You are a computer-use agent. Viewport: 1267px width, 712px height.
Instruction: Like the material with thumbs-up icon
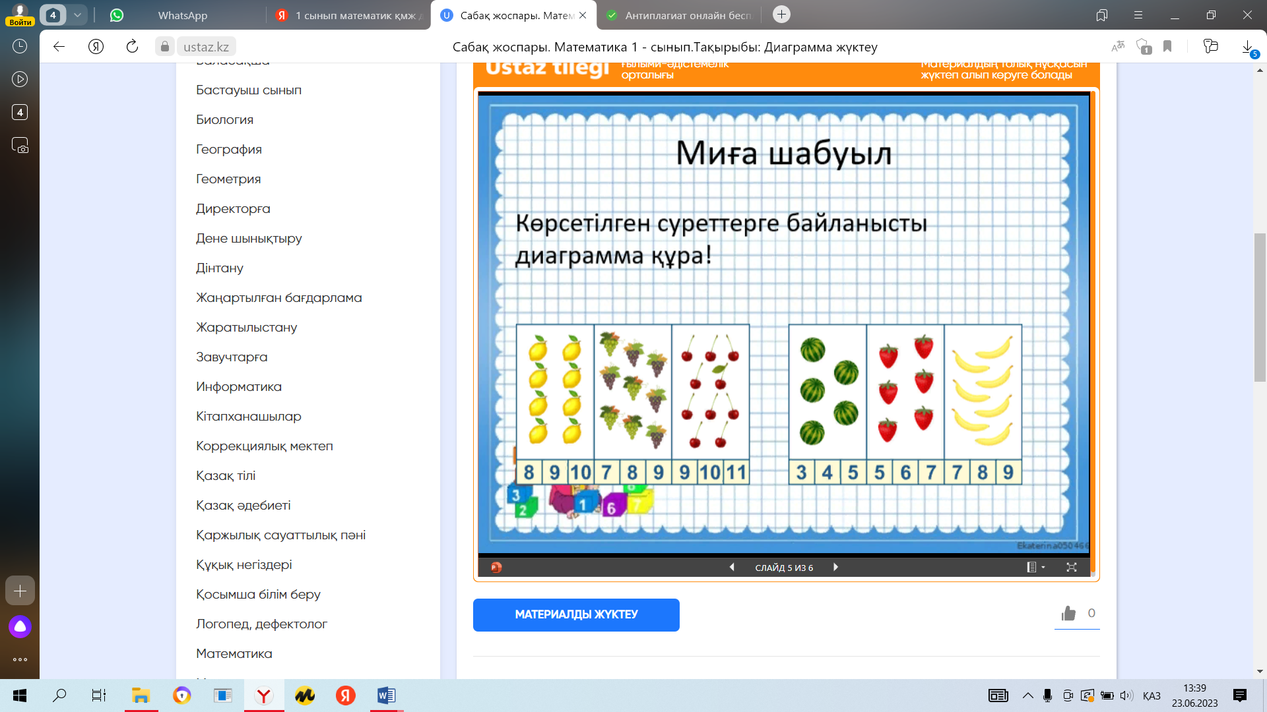1068,614
